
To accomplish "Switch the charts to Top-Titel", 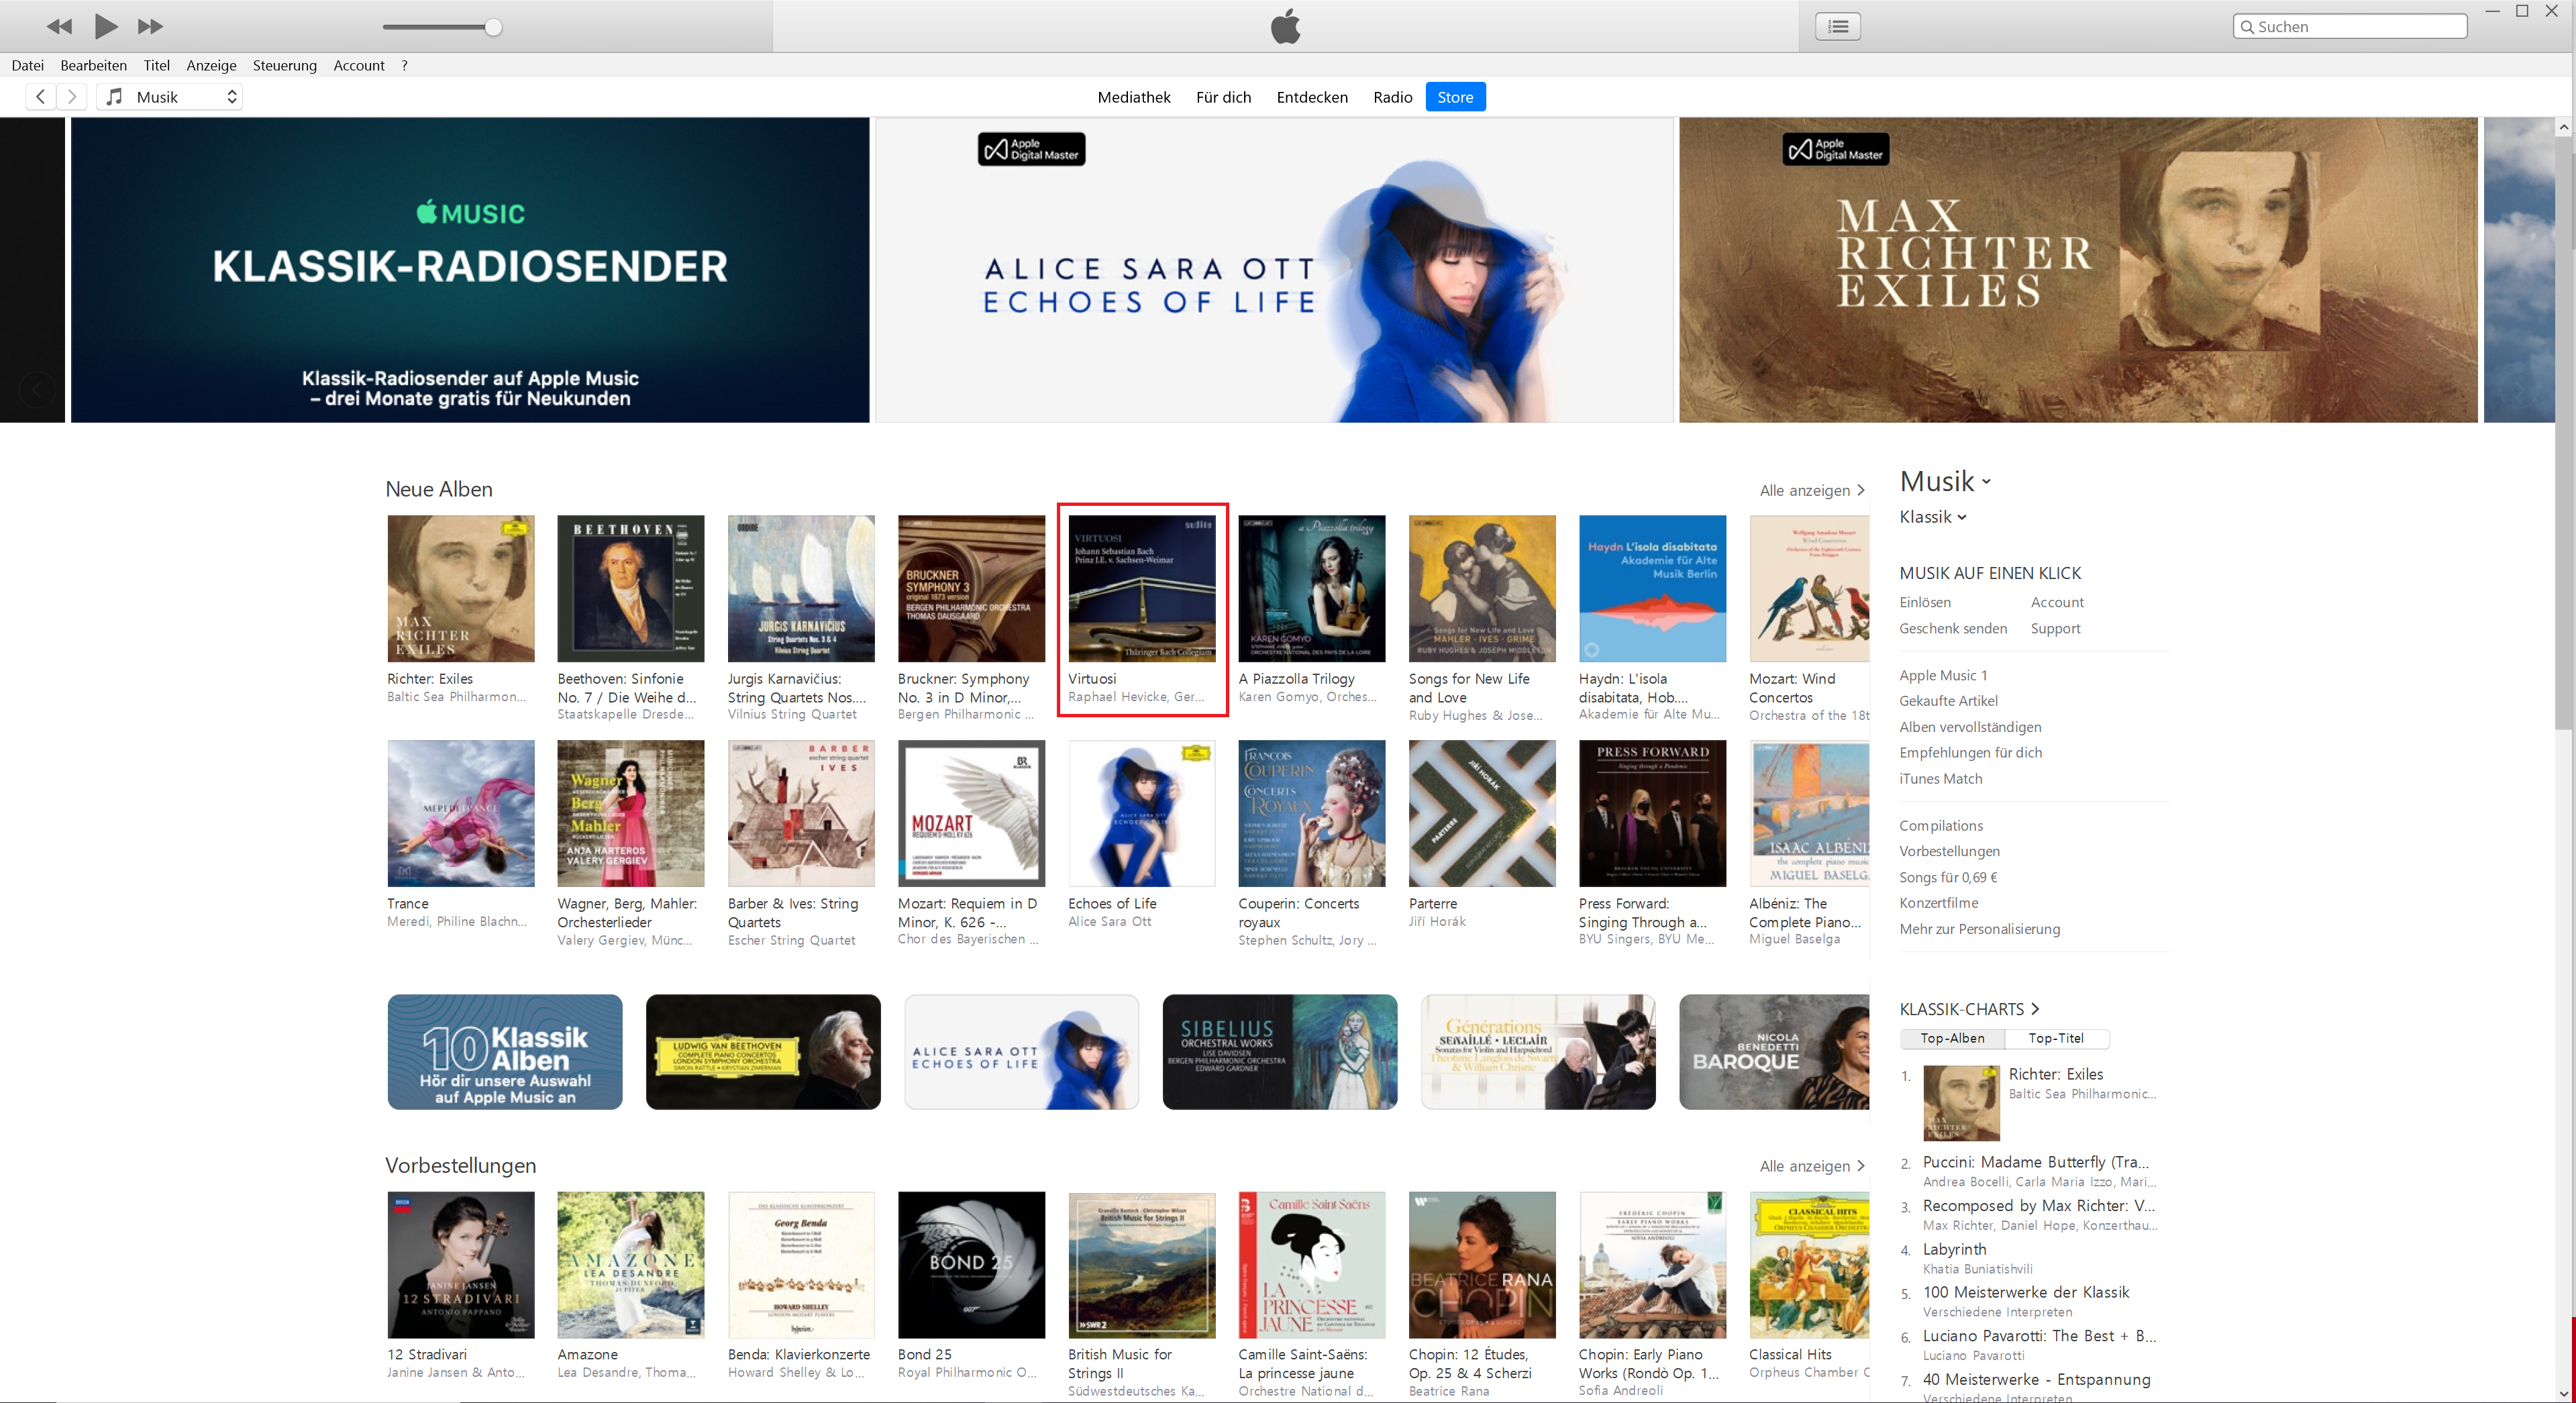I will (x=2056, y=1038).
